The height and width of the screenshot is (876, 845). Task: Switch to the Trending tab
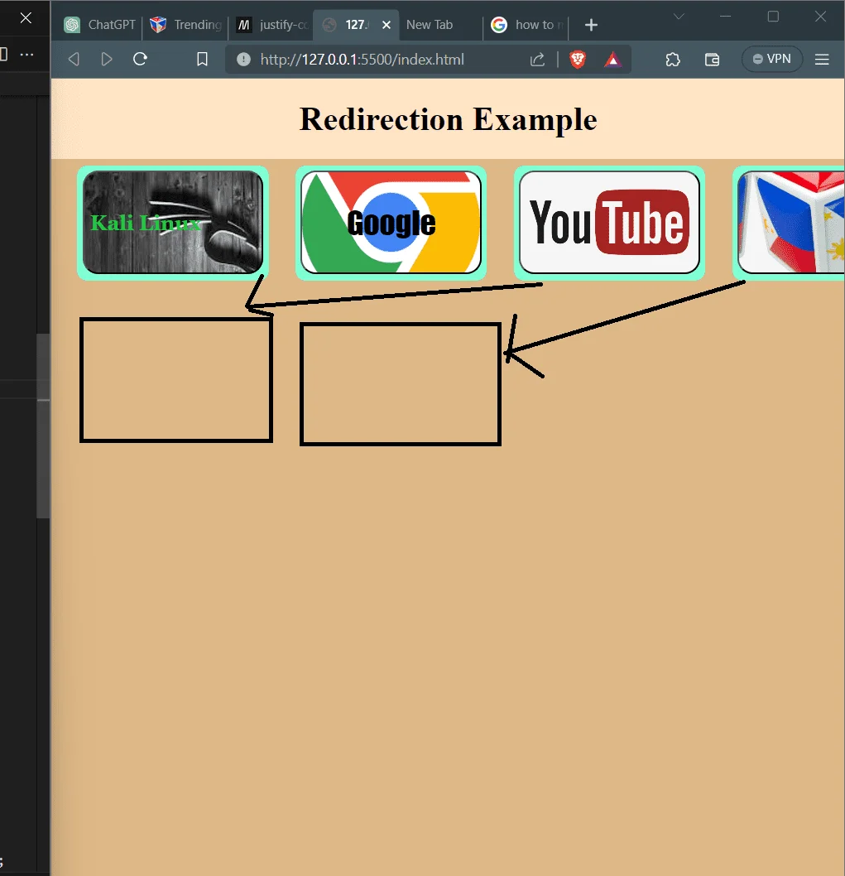coord(185,25)
